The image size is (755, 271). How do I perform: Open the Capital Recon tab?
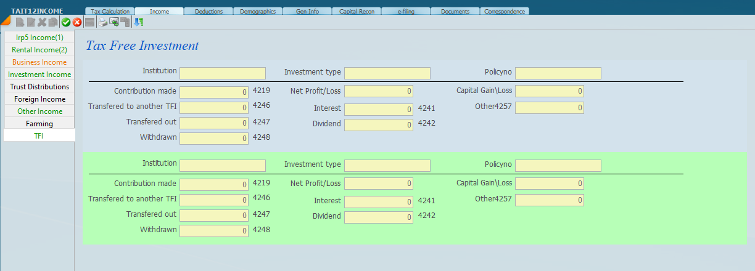[357, 11]
